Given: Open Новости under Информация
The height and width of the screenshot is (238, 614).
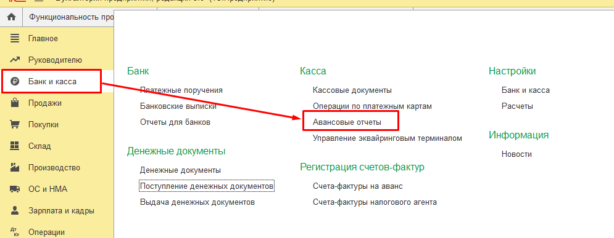Looking at the screenshot, I should point(517,154).
